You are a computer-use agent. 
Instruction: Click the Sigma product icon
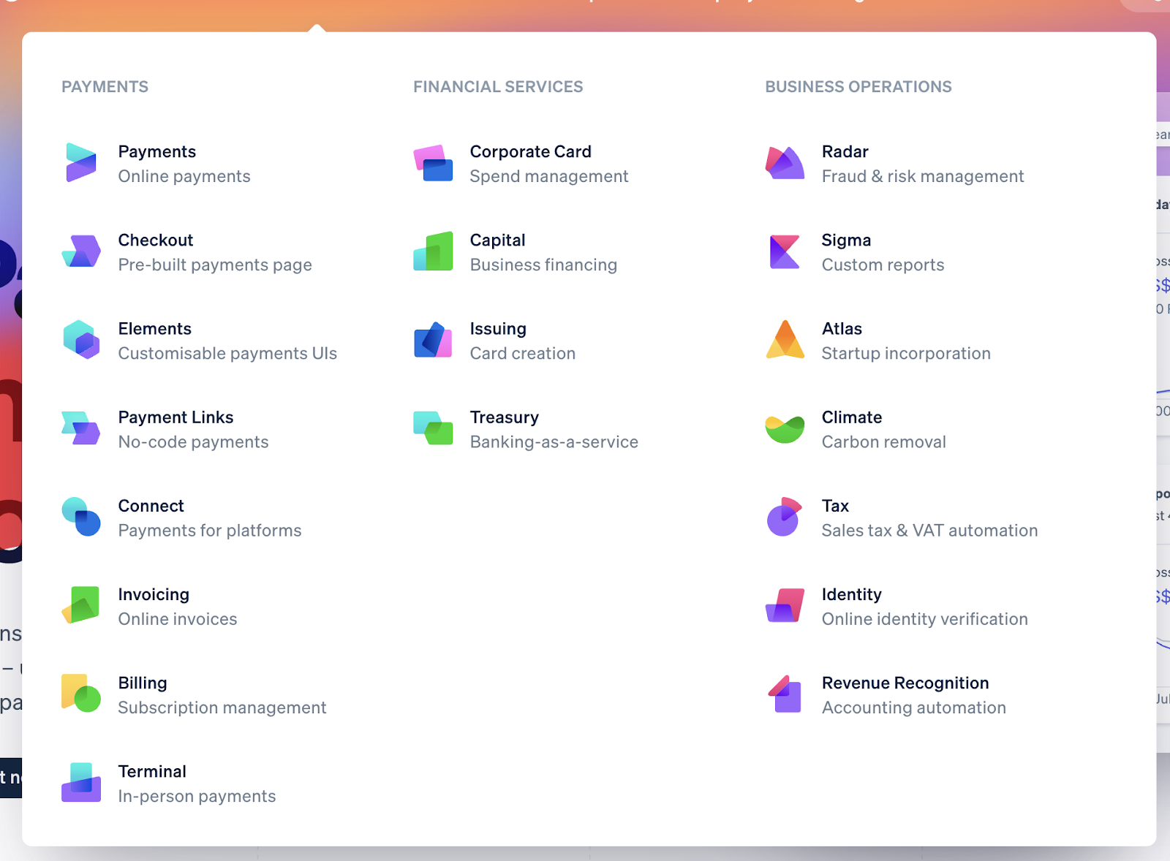(x=785, y=251)
